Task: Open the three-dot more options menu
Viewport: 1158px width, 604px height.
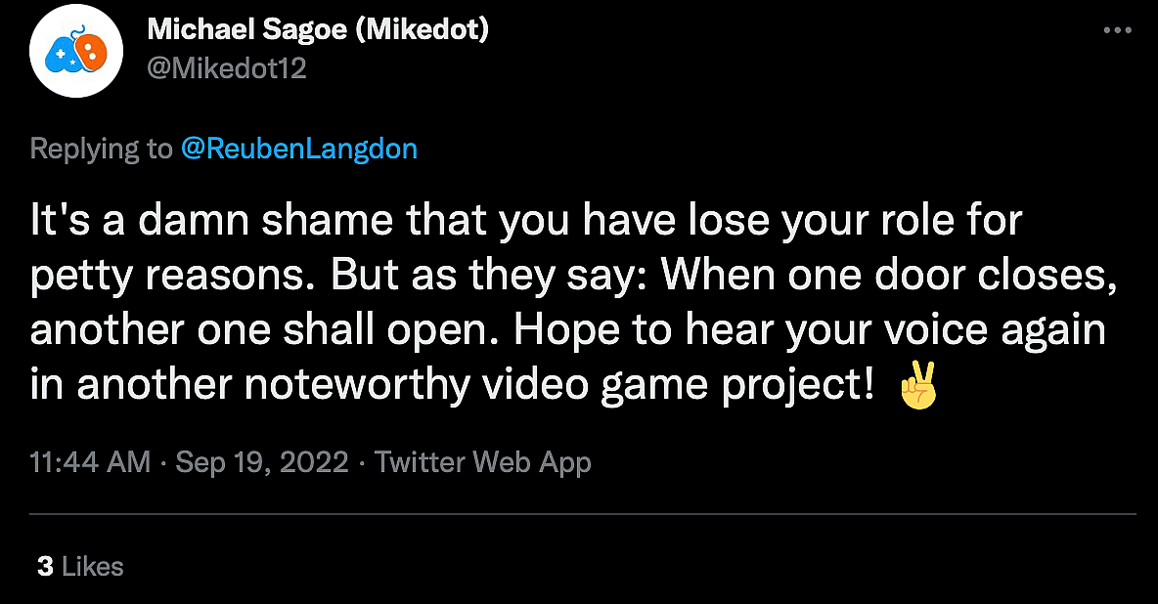Action: coord(1117,31)
